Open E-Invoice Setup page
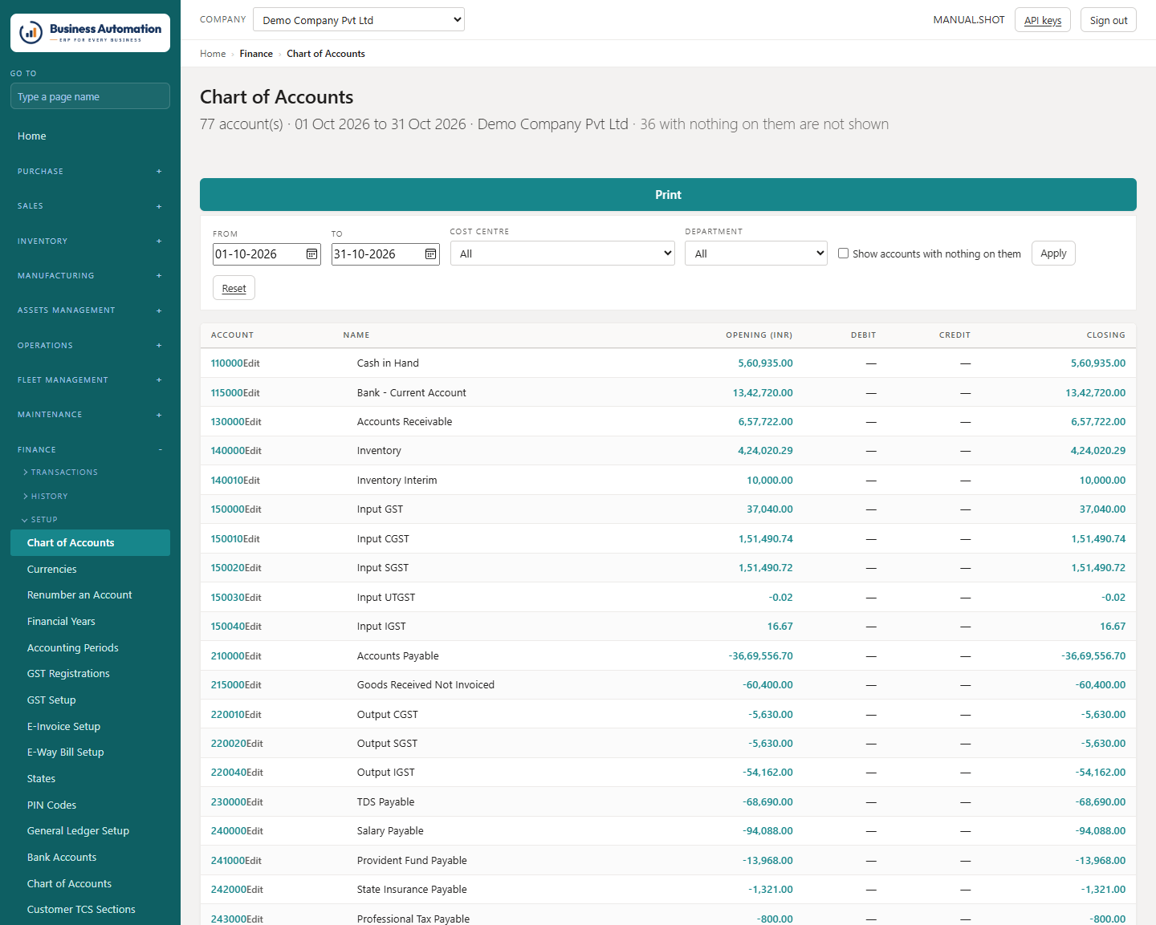 coord(64,727)
